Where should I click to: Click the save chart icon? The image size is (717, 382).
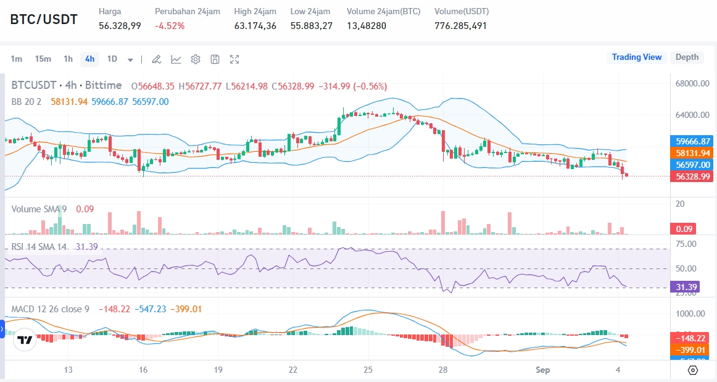point(215,59)
